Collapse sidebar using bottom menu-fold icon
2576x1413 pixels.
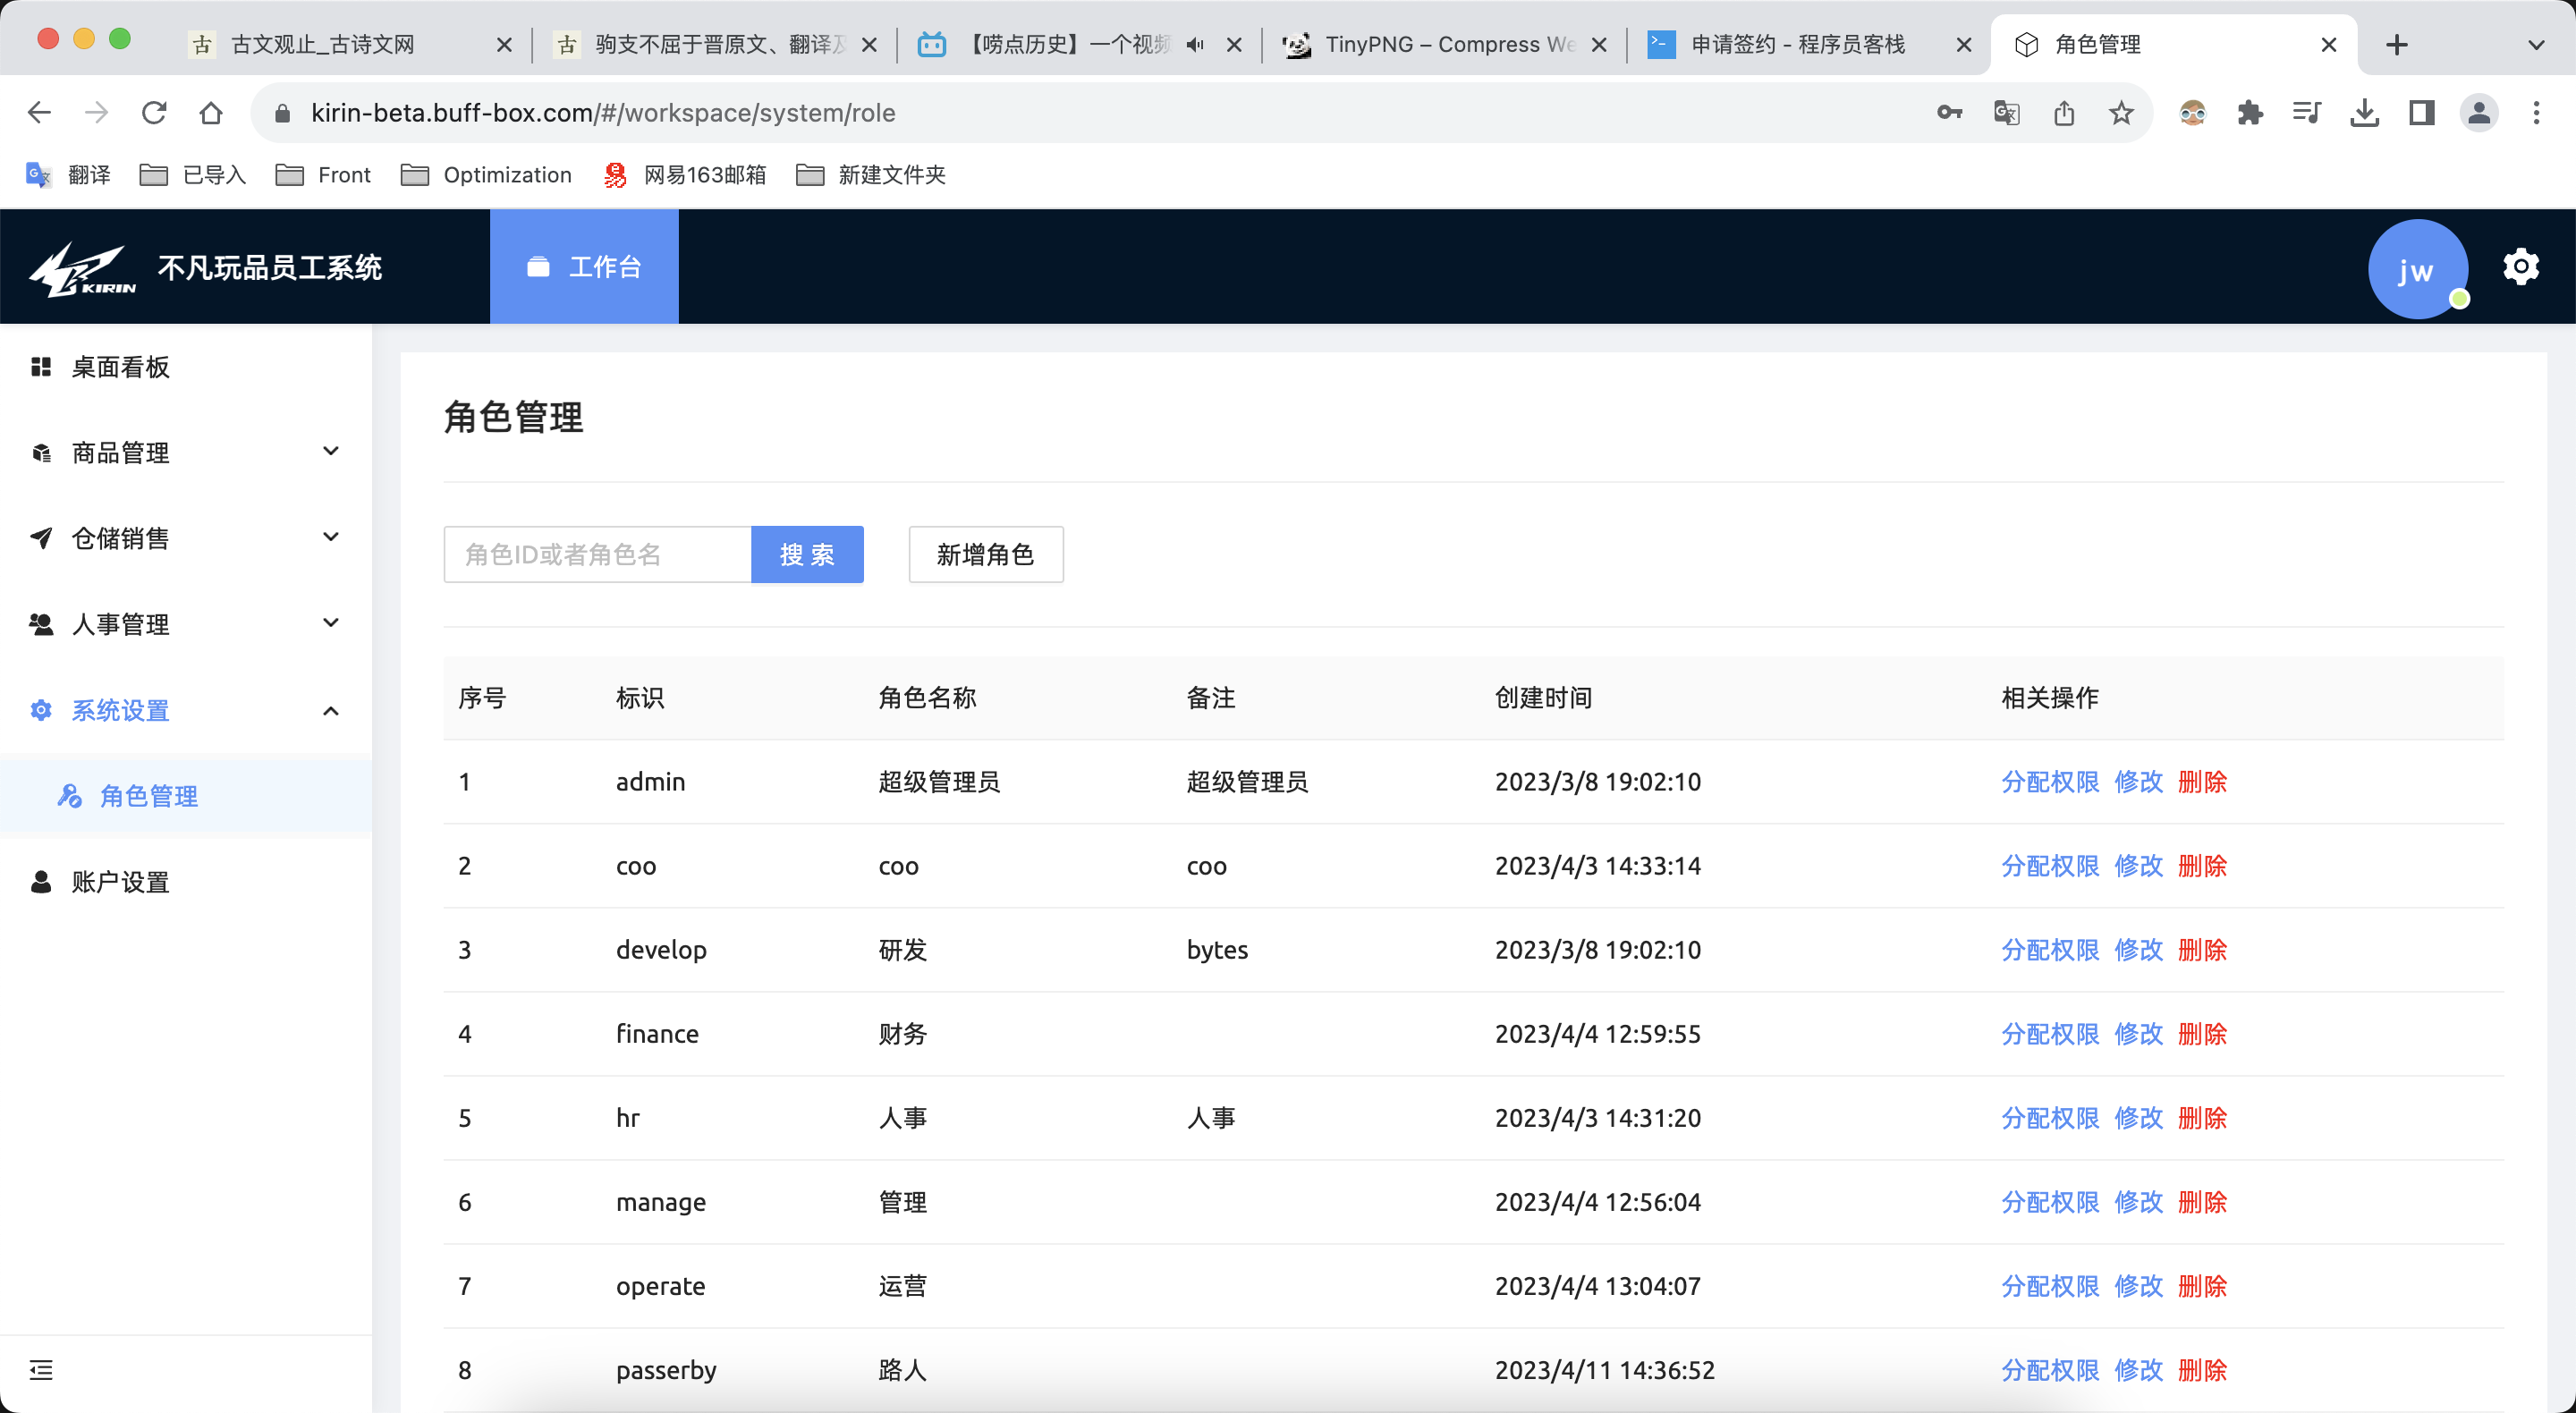point(41,1369)
